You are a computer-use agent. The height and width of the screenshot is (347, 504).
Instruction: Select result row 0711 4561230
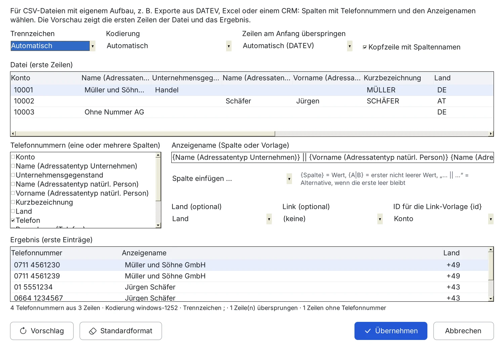[249, 265]
